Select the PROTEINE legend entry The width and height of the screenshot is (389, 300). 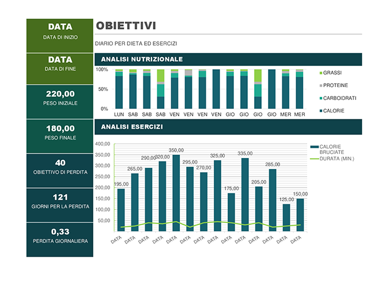point(334,85)
